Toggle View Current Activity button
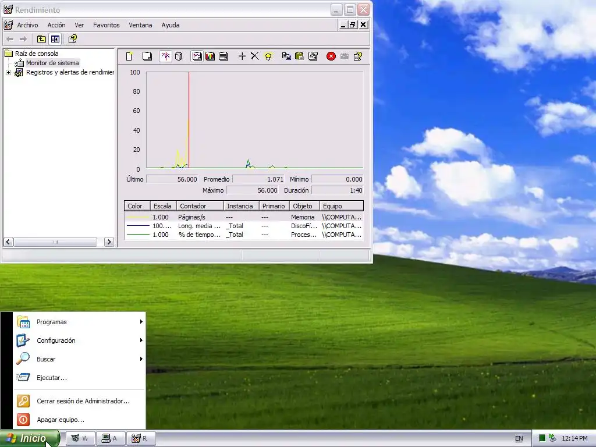 [165, 56]
